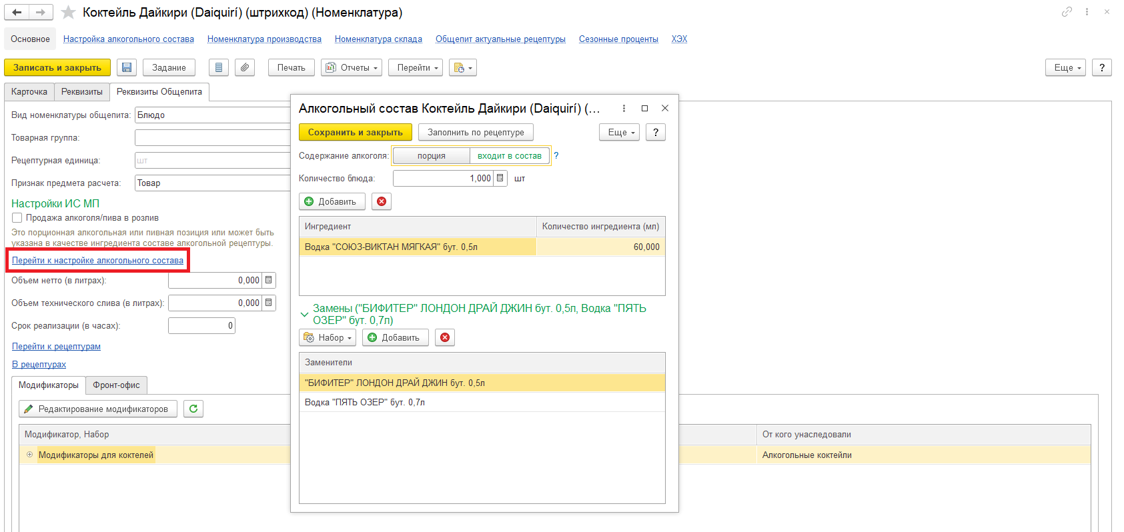Open Сезонные проценты link

(x=618, y=39)
